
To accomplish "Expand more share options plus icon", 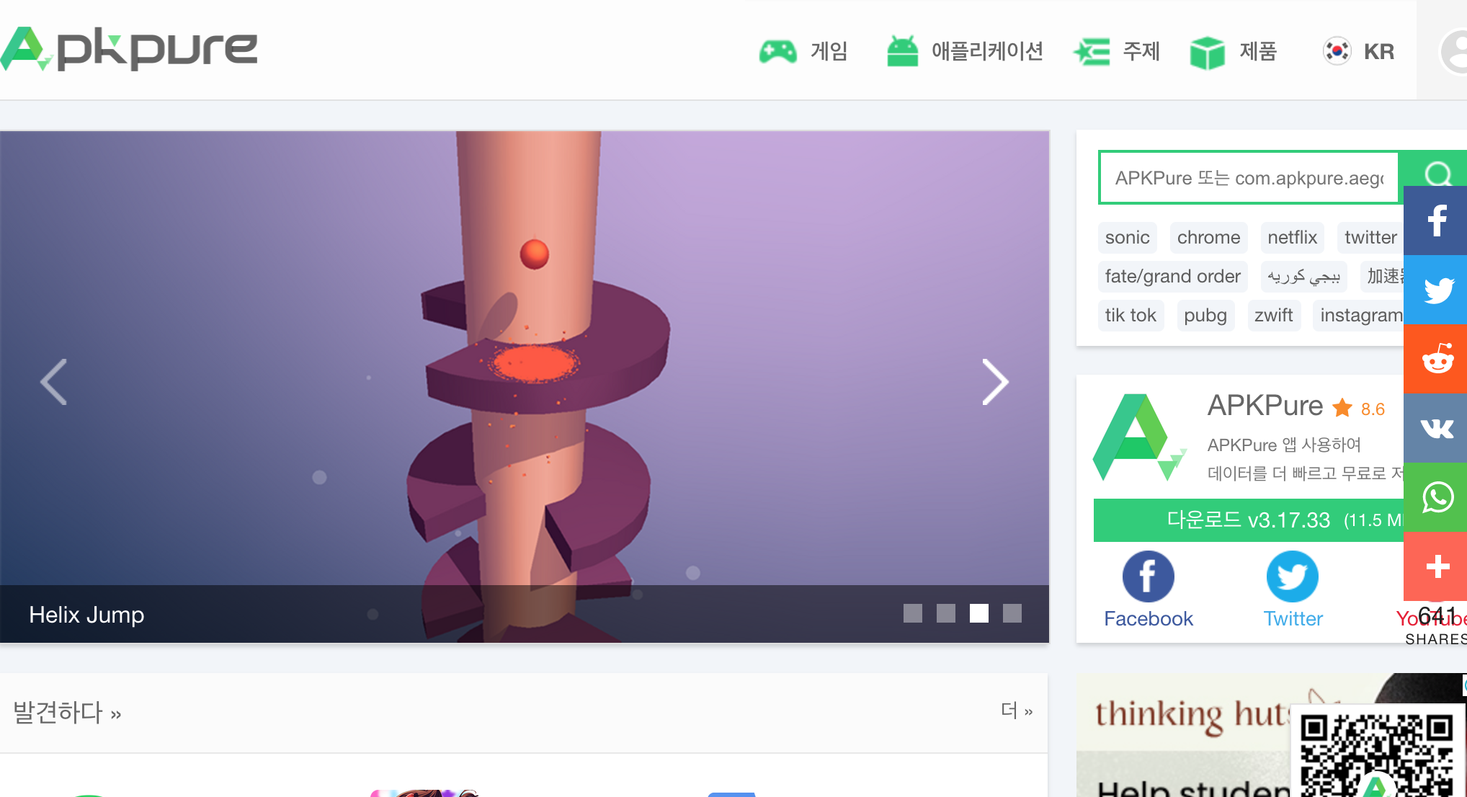I will pyautogui.click(x=1436, y=566).
